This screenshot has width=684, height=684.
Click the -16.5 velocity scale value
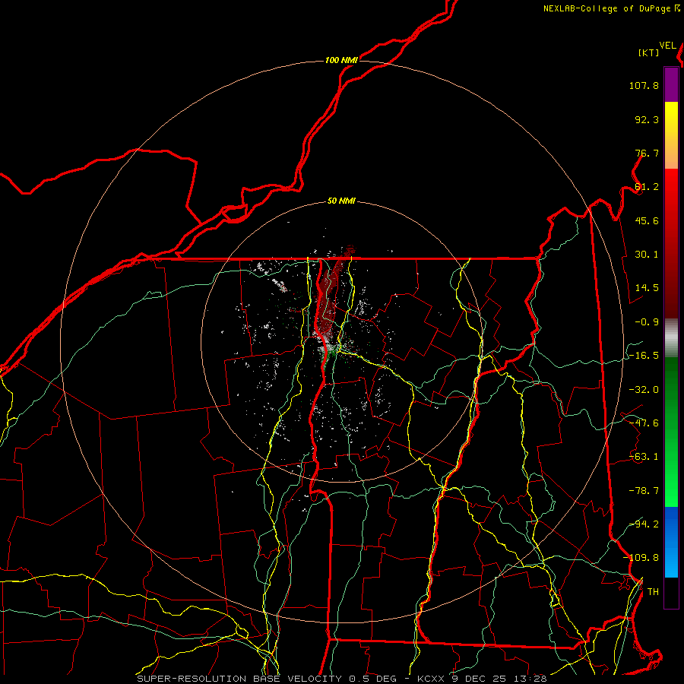(x=644, y=356)
